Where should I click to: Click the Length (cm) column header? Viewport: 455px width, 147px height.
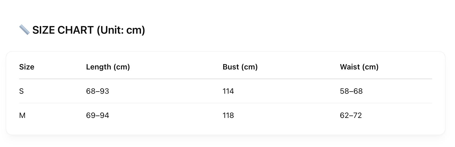[108, 67]
